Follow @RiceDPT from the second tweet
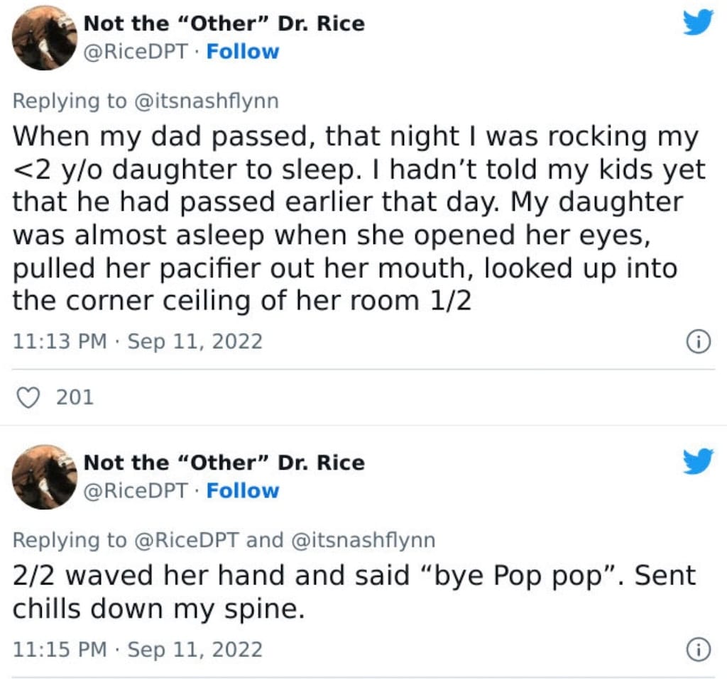Screen dimensions: 727x679 click(x=243, y=490)
